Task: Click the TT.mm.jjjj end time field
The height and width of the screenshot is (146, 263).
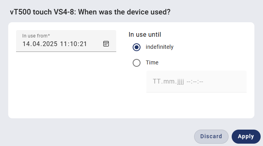Action: tap(196, 82)
